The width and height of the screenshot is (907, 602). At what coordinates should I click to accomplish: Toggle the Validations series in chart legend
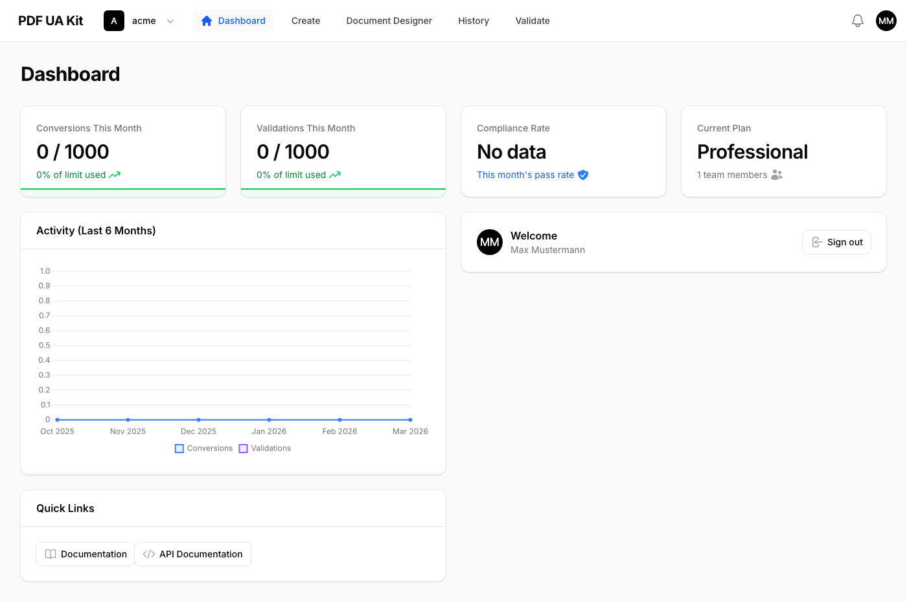[265, 449]
